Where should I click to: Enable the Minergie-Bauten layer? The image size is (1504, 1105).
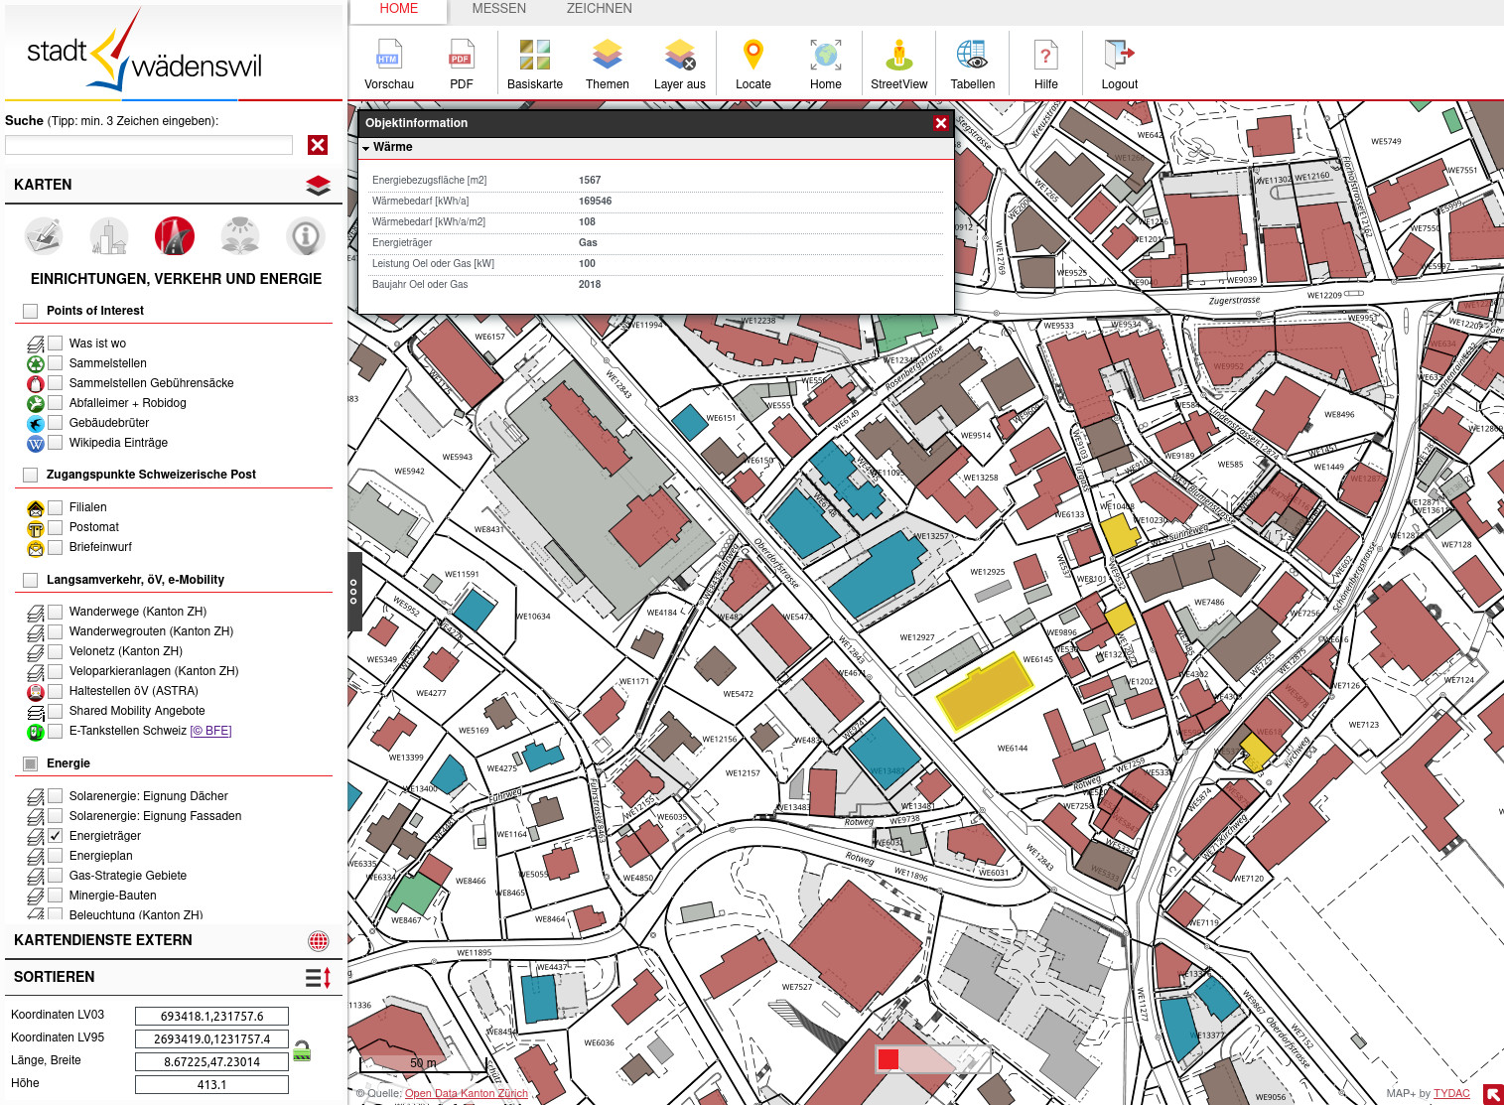[56, 895]
